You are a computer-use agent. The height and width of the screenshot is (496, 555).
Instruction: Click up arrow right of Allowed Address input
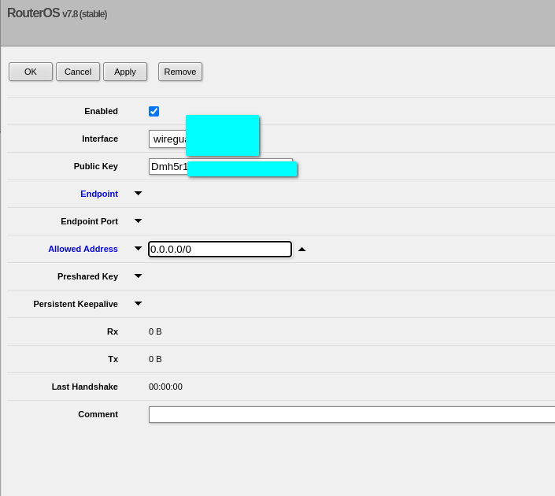click(x=302, y=250)
